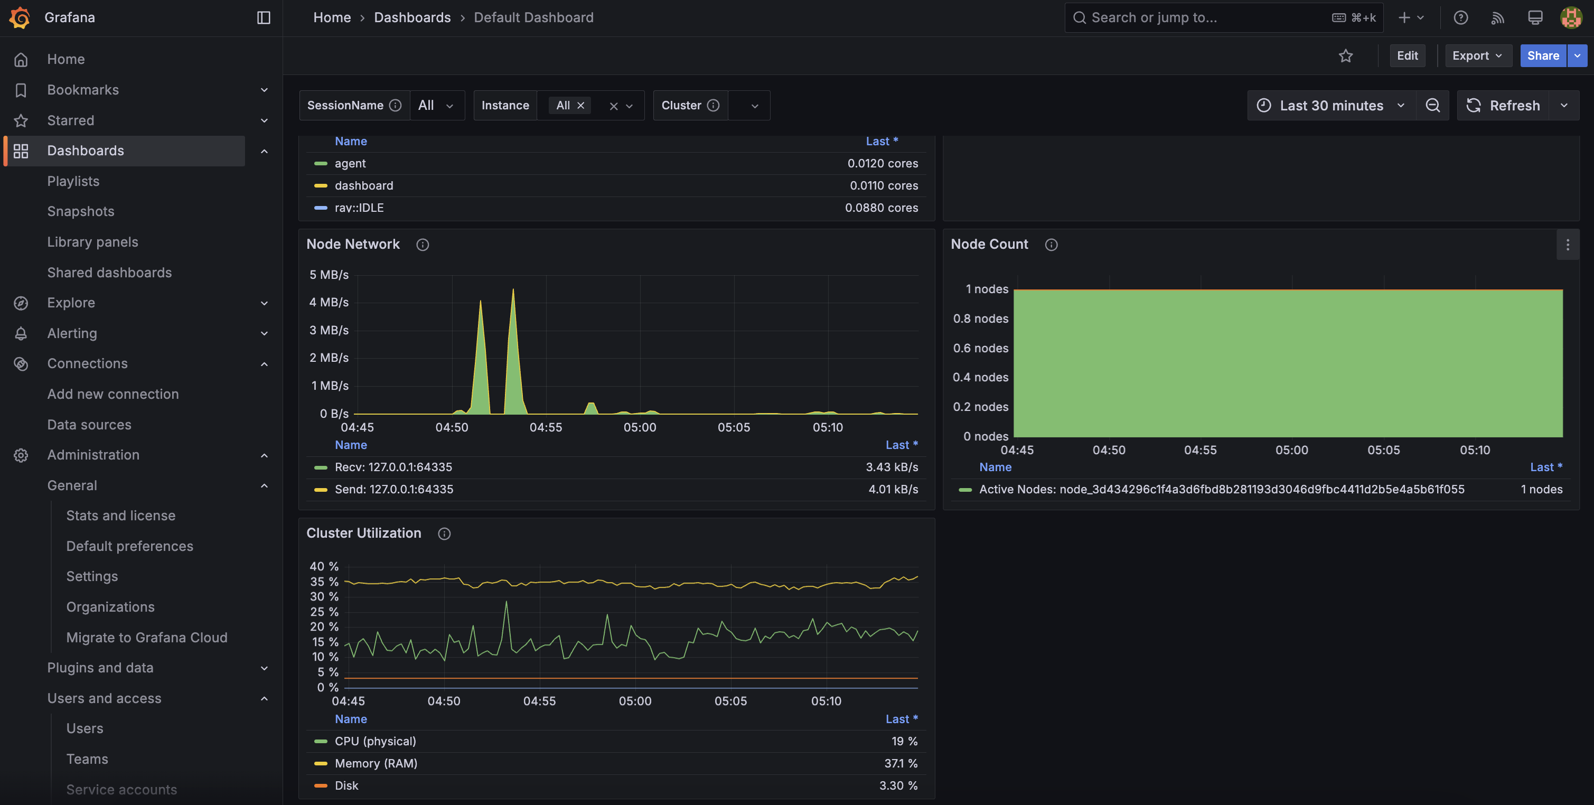Viewport: 1594px width, 805px height.
Task: Sort Cluster Utilization legend by Name
Action: tap(351, 719)
